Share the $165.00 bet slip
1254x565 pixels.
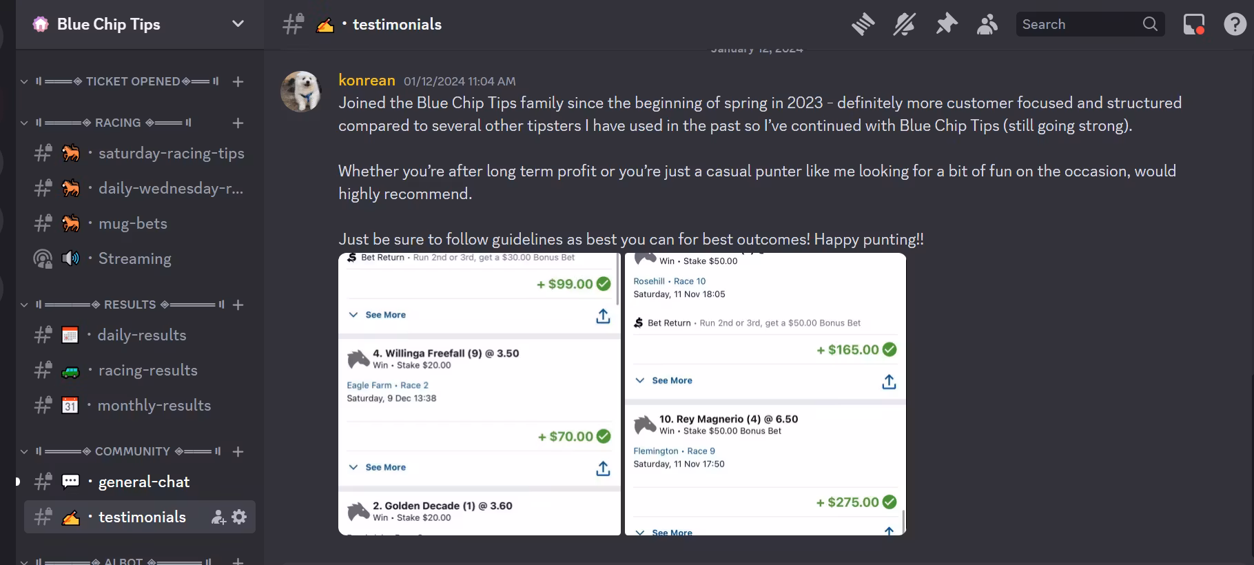coord(889,382)
